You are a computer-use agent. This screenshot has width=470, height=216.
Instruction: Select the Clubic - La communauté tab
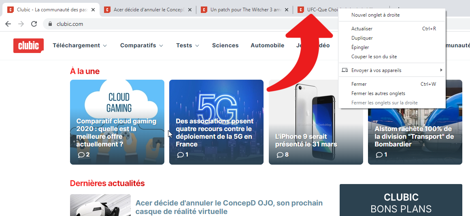pos(51,10)
